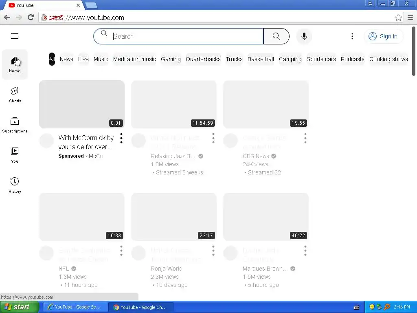Open History in sidebar

click(15, 185)
